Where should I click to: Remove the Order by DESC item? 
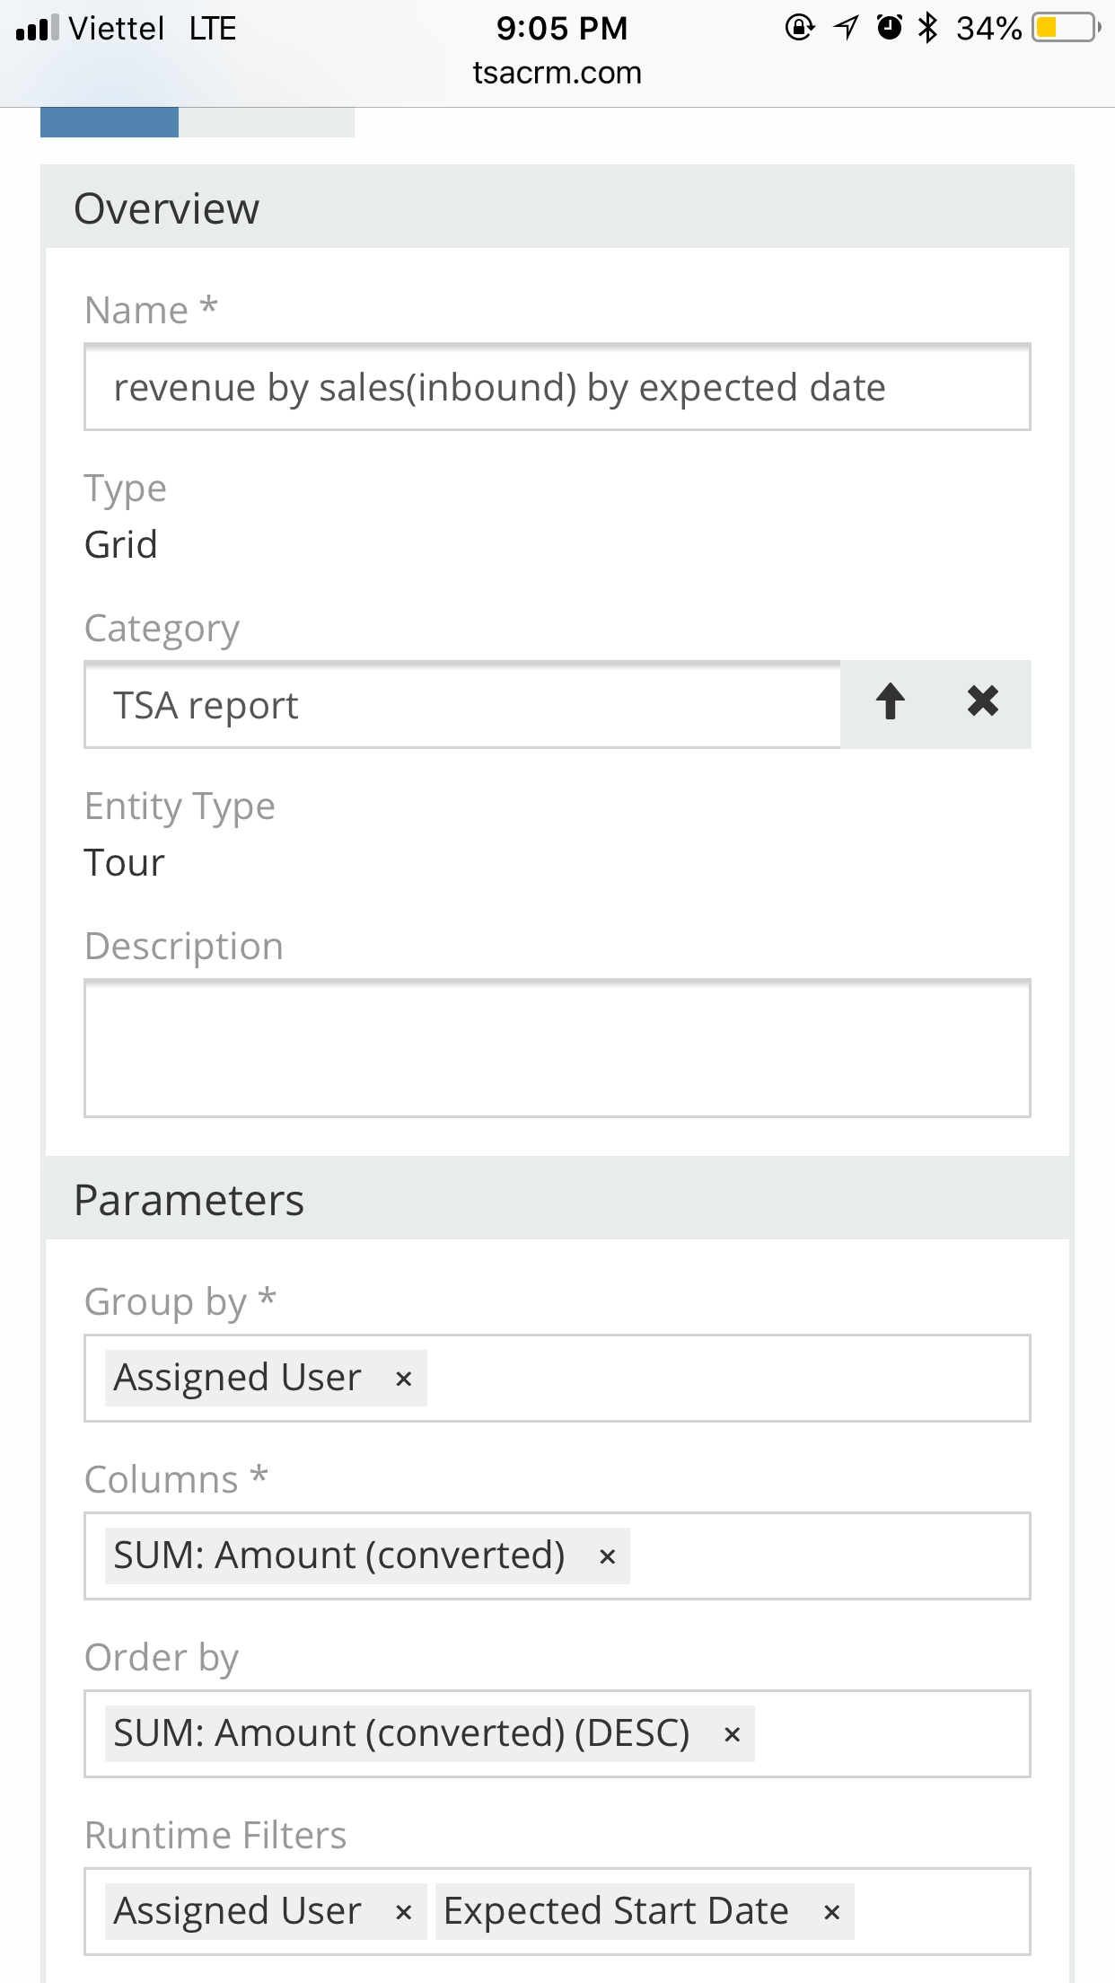pyautogui.click(x=733, y=1735)
